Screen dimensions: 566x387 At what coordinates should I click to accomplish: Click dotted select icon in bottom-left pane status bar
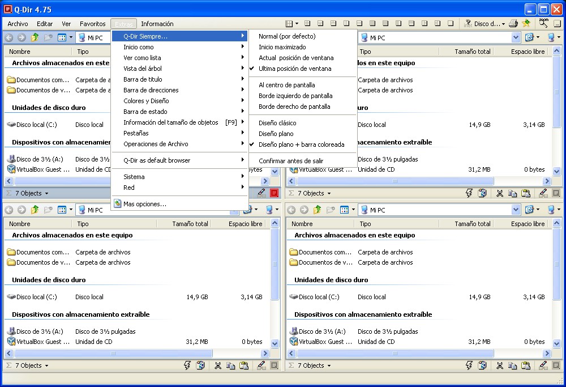275,365
